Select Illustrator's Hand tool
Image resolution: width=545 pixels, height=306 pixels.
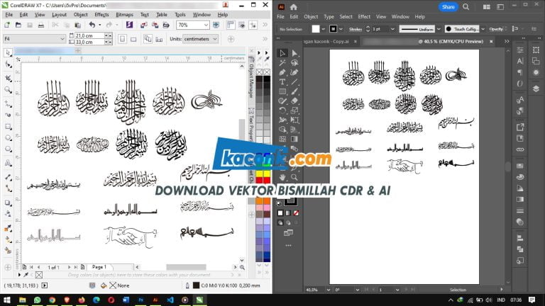282,177
